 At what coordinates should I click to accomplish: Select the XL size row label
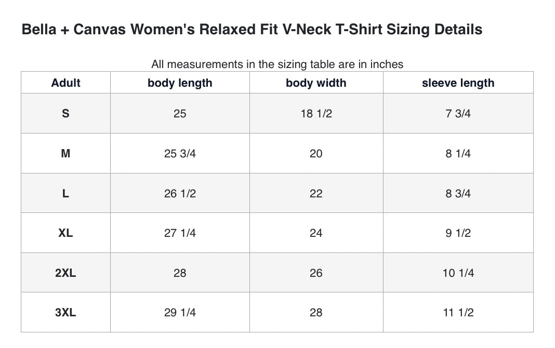click(x=65, y=233)
